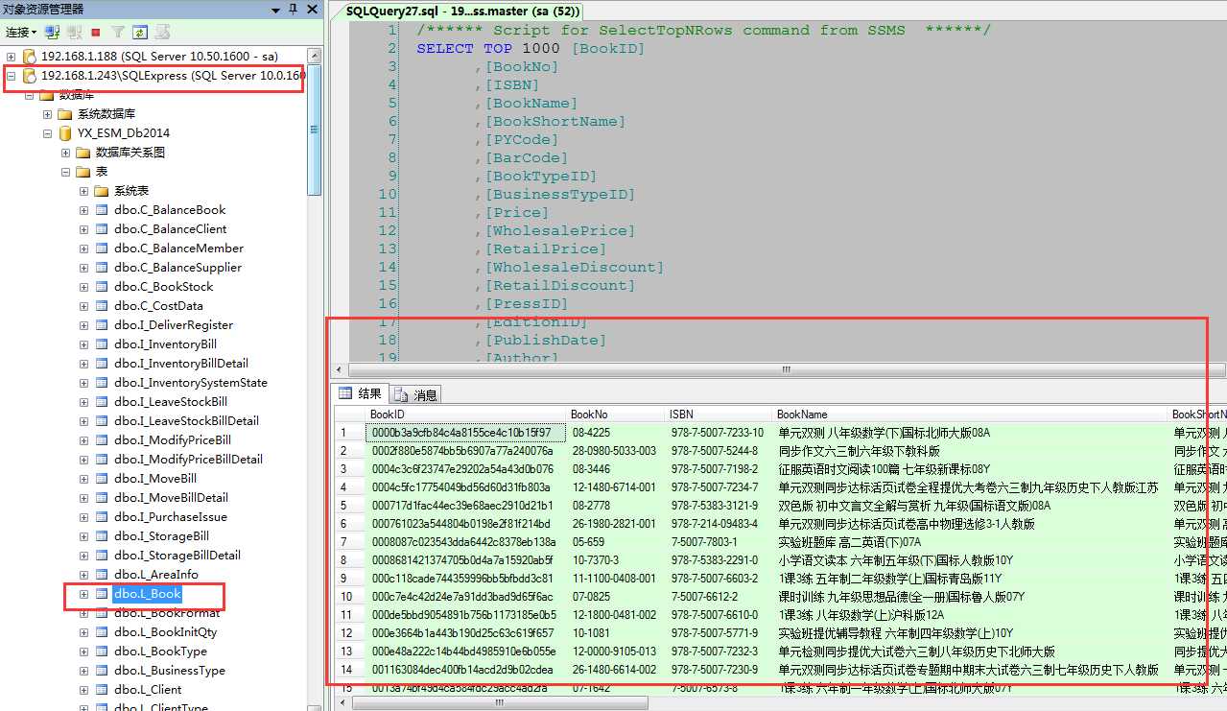Click the ISBN column header
The height and width of the screenshot is (711, 1227).
[x=720, y=415]
